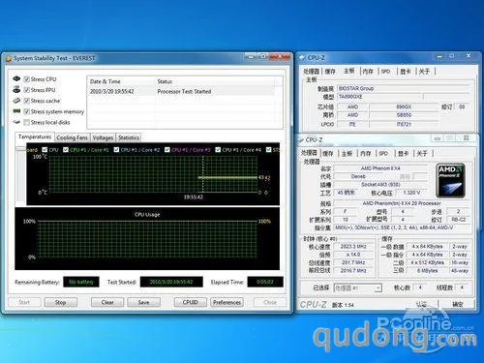Click the EVEREST flame icon in the title bar
Image resolution: width=484 pixels, height=363 pixels.
(x=9, y=58)
